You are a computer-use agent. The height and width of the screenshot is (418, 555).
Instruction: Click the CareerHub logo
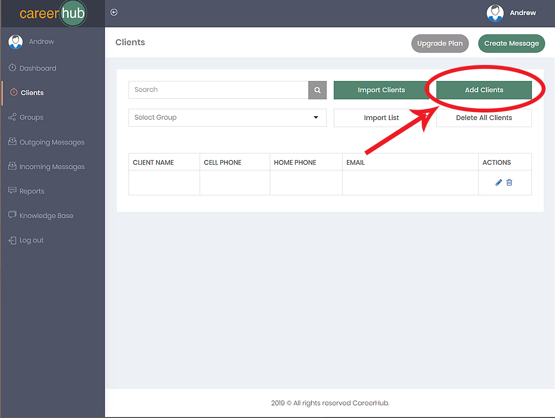pos(53,14)
